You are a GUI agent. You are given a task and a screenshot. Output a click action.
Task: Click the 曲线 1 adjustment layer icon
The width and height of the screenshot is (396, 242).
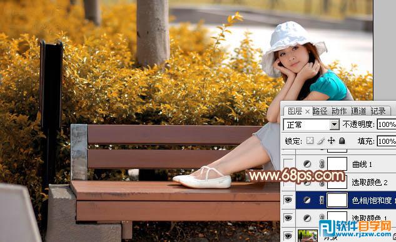coord(307,164)
